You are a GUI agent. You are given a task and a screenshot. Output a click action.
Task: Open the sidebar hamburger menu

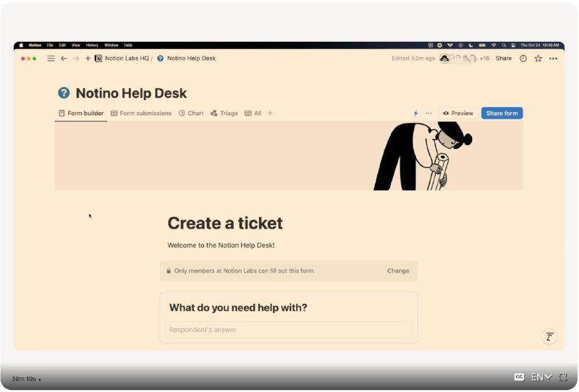(51, 59)
